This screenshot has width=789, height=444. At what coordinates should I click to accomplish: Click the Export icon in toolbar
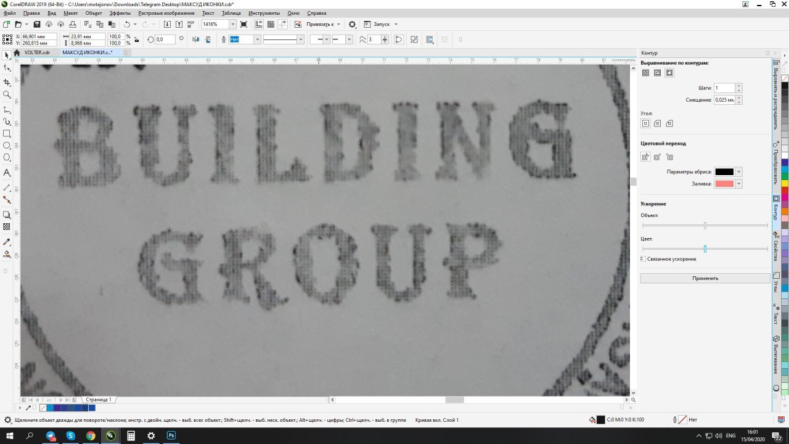pyautogui.click(x=179, y=24)
